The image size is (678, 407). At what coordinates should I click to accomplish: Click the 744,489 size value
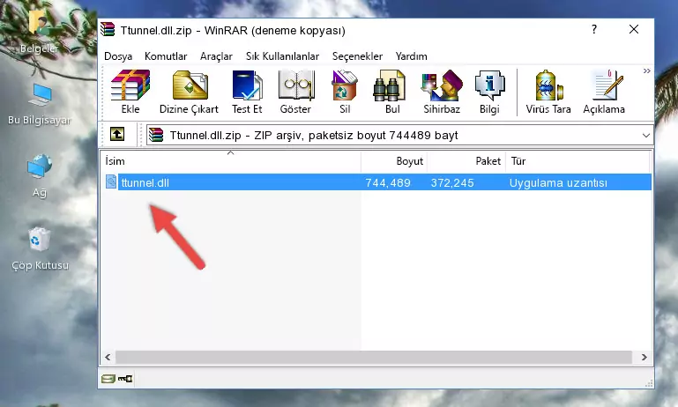click(388, 182)
